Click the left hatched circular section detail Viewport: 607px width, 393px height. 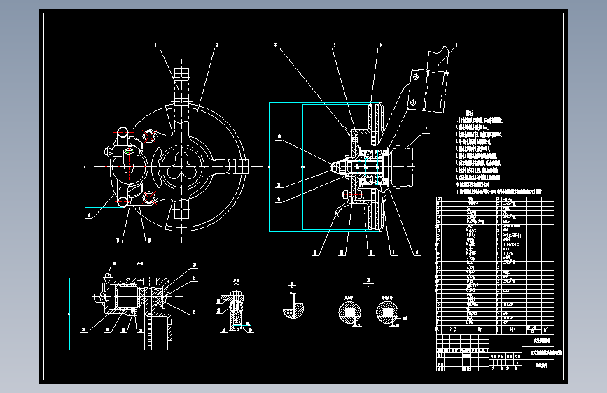(x=350, y=313)
